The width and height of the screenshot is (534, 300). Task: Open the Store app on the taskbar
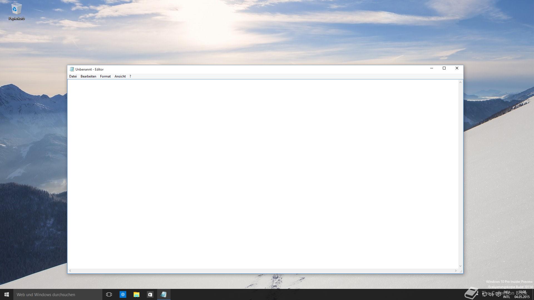pyautogui.click(x=150, y=294)
